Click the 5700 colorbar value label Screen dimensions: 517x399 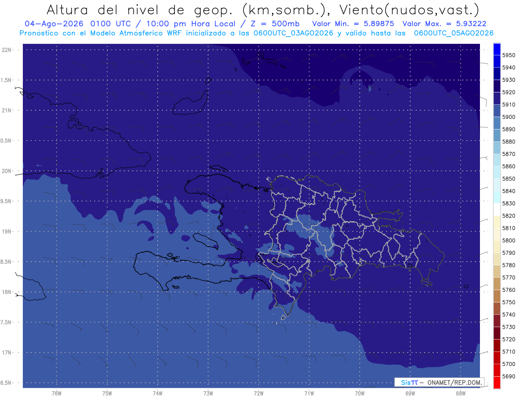tap(508, 364)
